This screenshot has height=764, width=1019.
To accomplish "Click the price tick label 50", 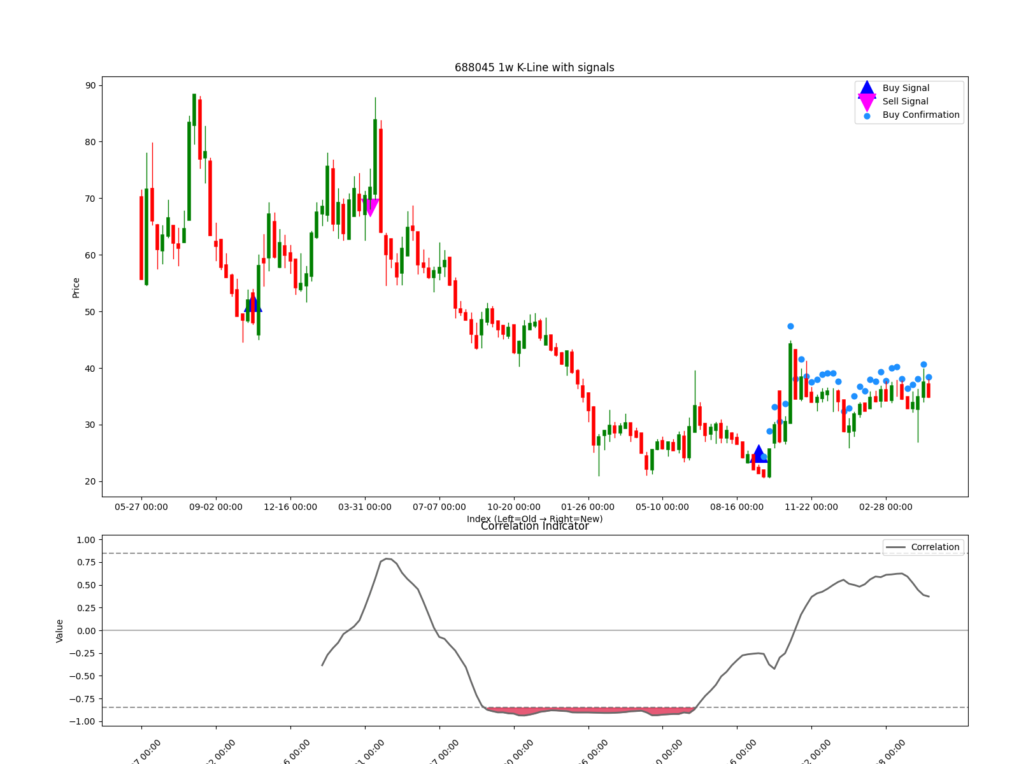I will (90, 312).
